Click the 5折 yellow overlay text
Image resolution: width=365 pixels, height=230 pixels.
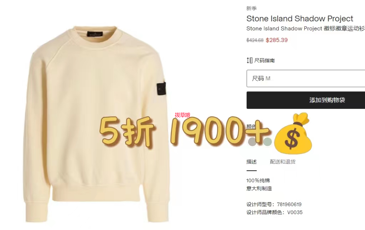click(127, 131)
